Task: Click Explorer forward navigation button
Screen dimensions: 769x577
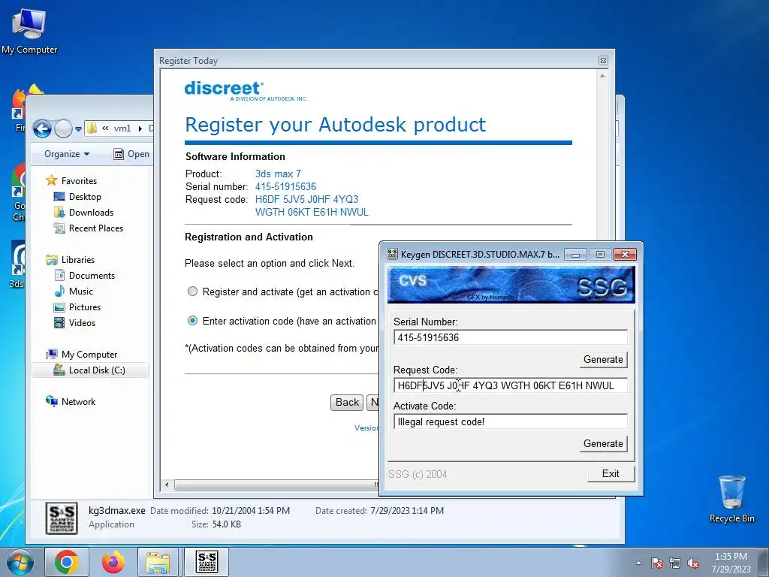Action: pos(63,129)
